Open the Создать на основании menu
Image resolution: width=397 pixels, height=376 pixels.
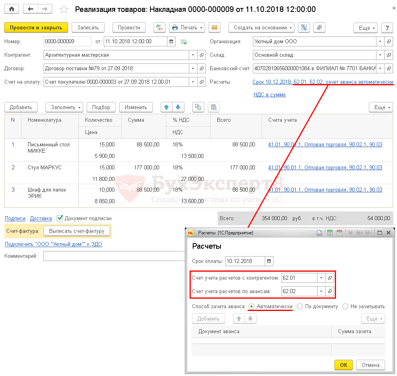[x=261, y=28]
